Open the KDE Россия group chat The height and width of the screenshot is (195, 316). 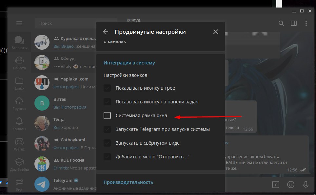click(x=64, y=164)
